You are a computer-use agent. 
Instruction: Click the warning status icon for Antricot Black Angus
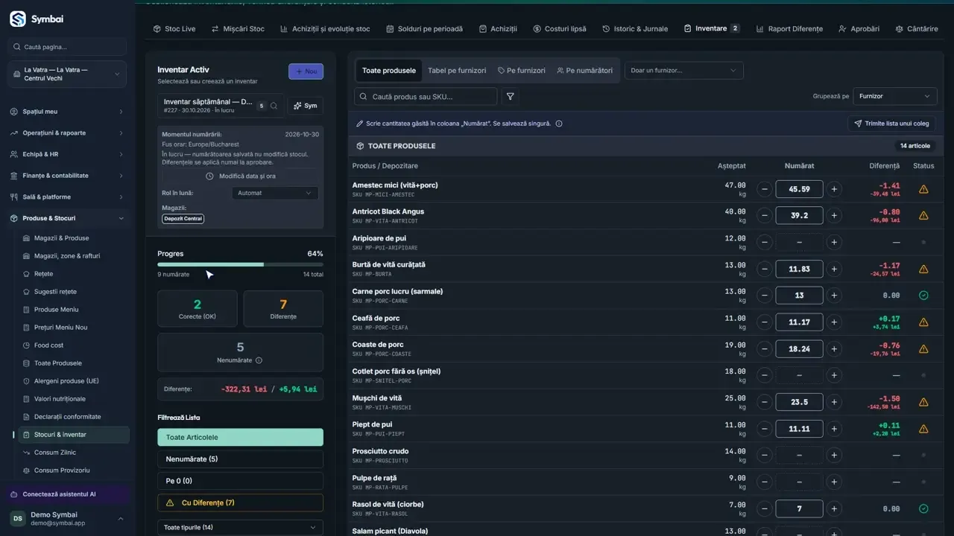(x=923, y=216)
